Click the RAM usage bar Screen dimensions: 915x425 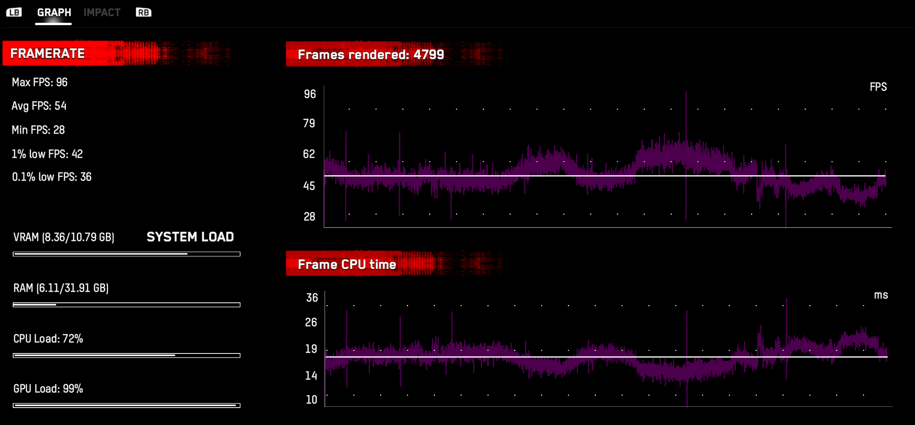[x=127, y=304]
